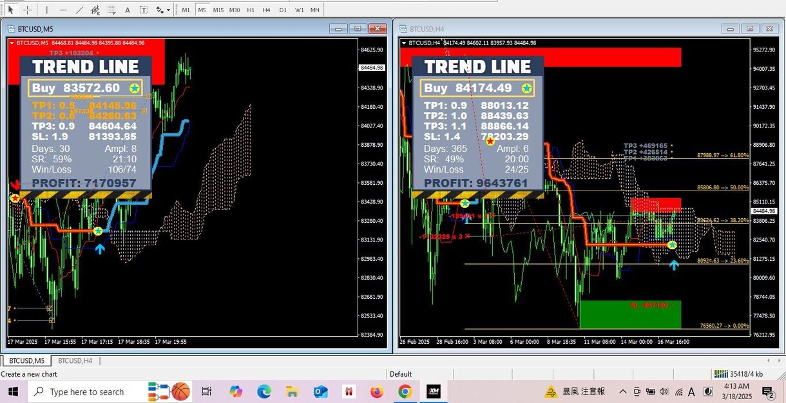Switch to MN monthly timeframe
Screen dimensions: 786x403
(x=314, y=10)
